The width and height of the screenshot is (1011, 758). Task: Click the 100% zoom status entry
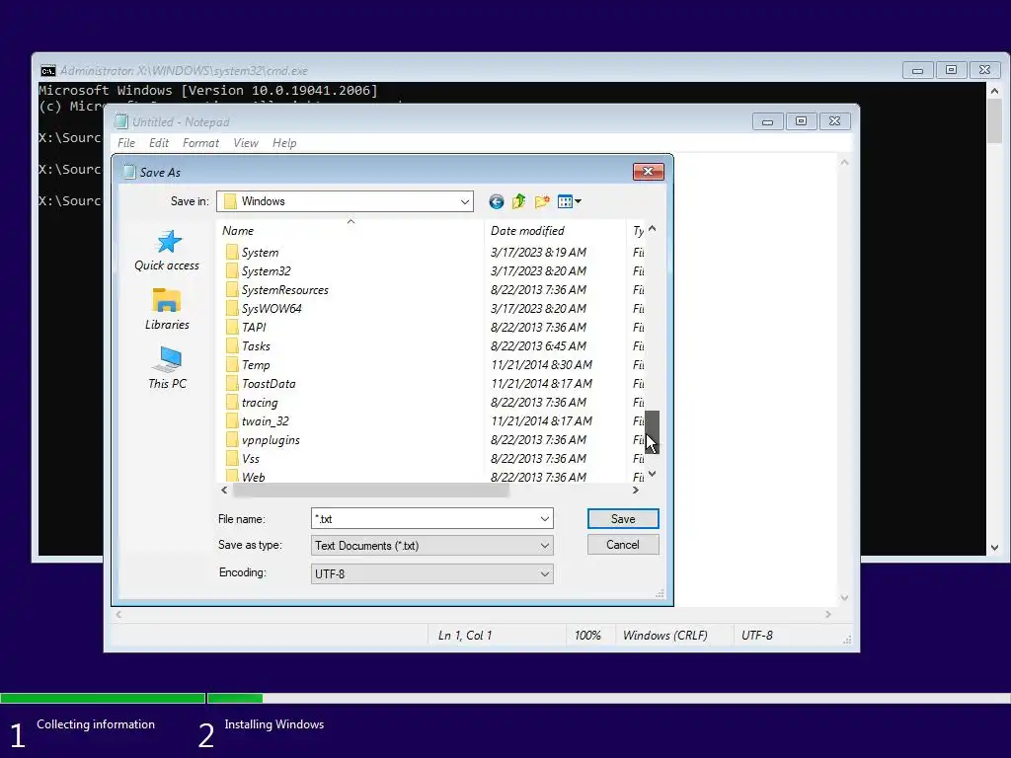point(587,636)
